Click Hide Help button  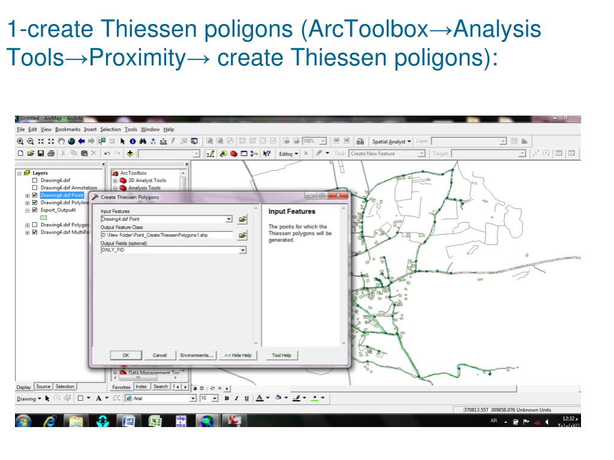point(237,355)
